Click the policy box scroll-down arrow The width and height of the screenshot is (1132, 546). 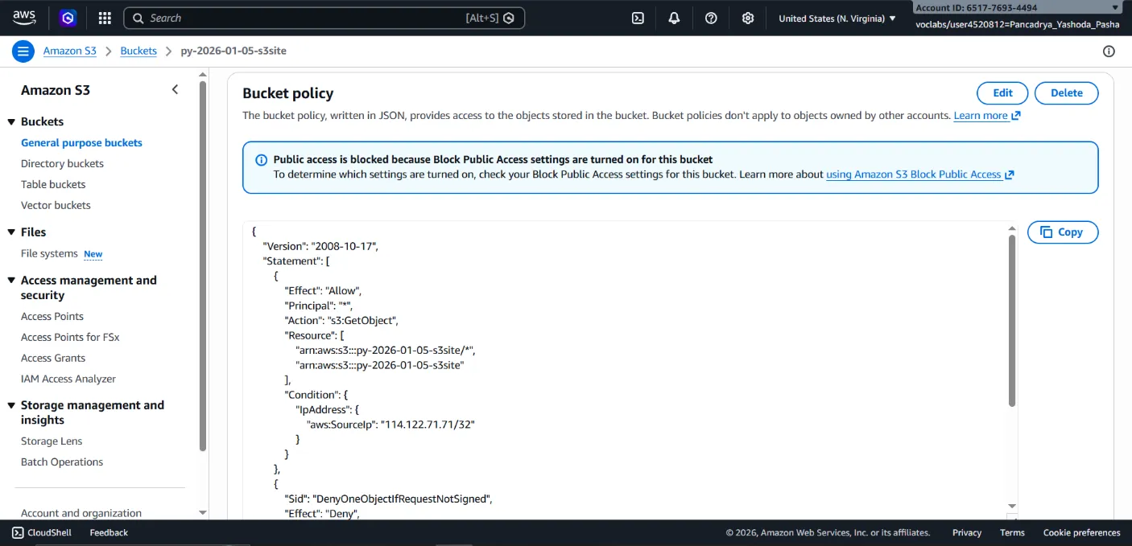pyautogui.click(x=1012, y=506)
